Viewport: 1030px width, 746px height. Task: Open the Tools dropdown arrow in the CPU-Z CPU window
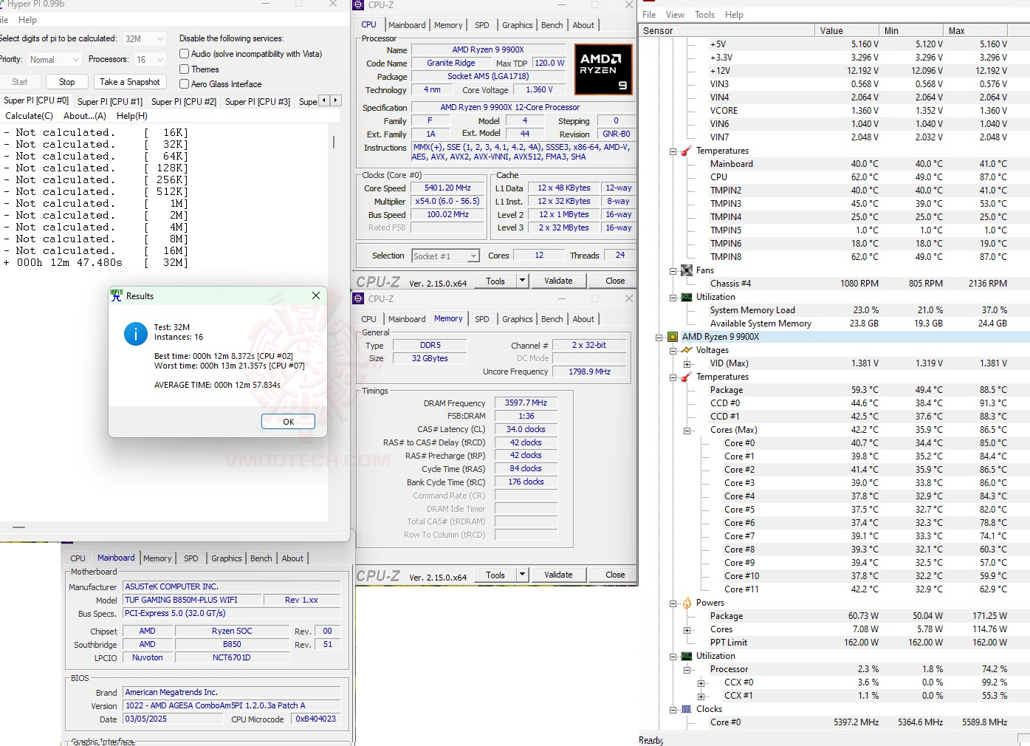coord(522,281)
